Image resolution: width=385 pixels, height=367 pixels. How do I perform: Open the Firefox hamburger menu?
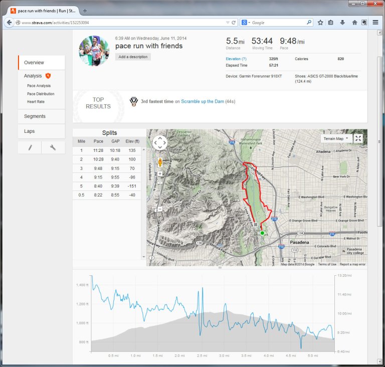pyautogui.click(x=375, y=23)
